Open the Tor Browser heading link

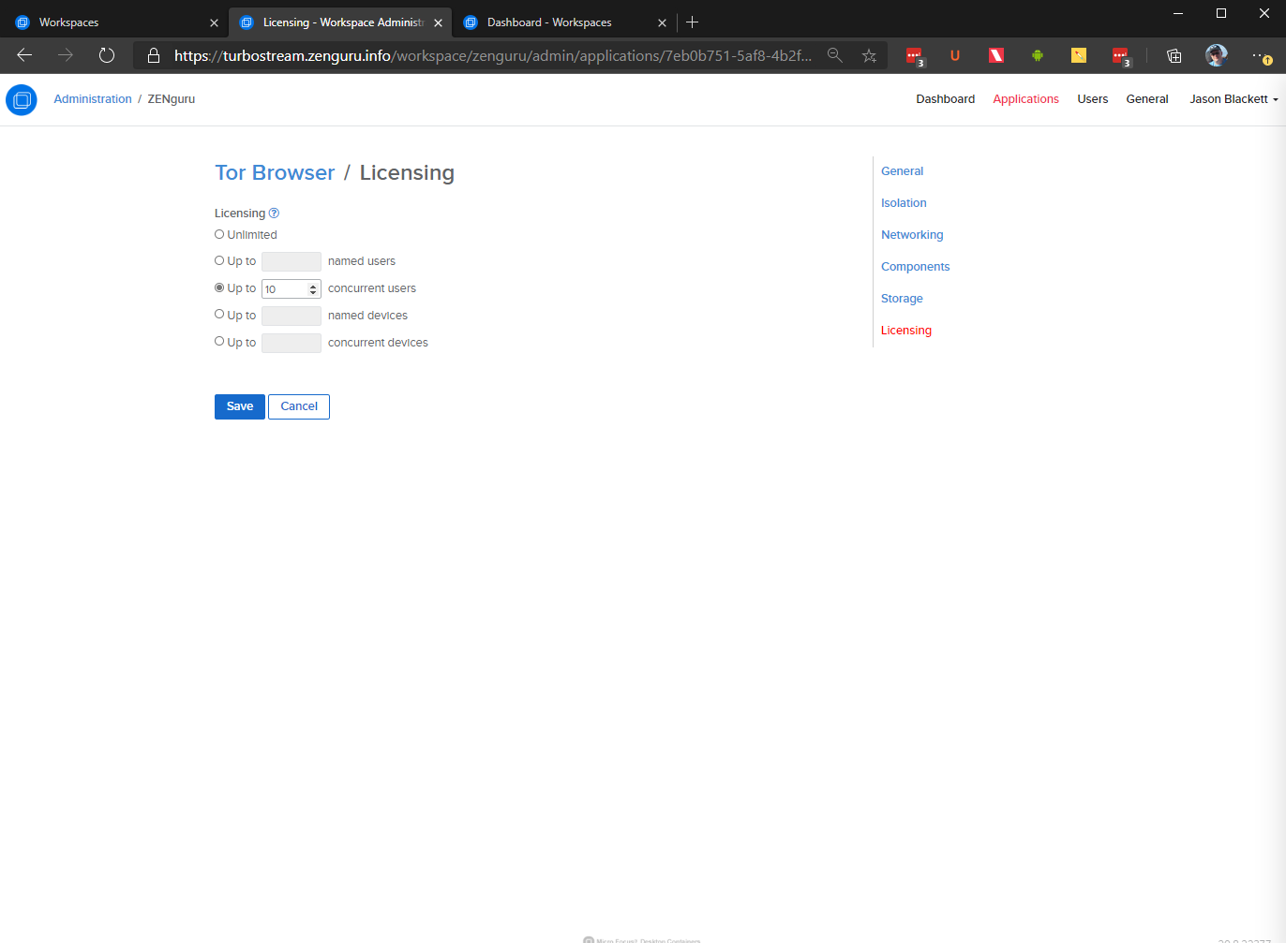[275, 173]
